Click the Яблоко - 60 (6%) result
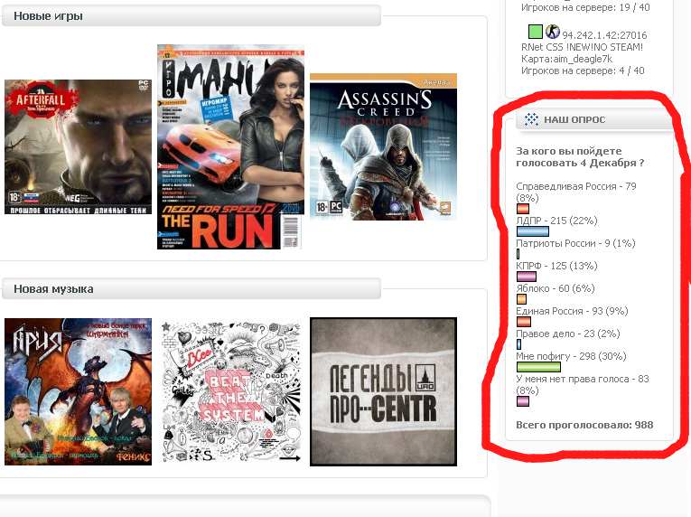 (x=556, y=288)
